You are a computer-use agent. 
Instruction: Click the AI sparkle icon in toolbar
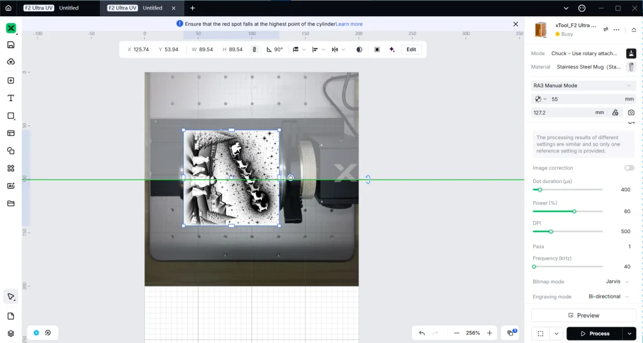(392, 50)
